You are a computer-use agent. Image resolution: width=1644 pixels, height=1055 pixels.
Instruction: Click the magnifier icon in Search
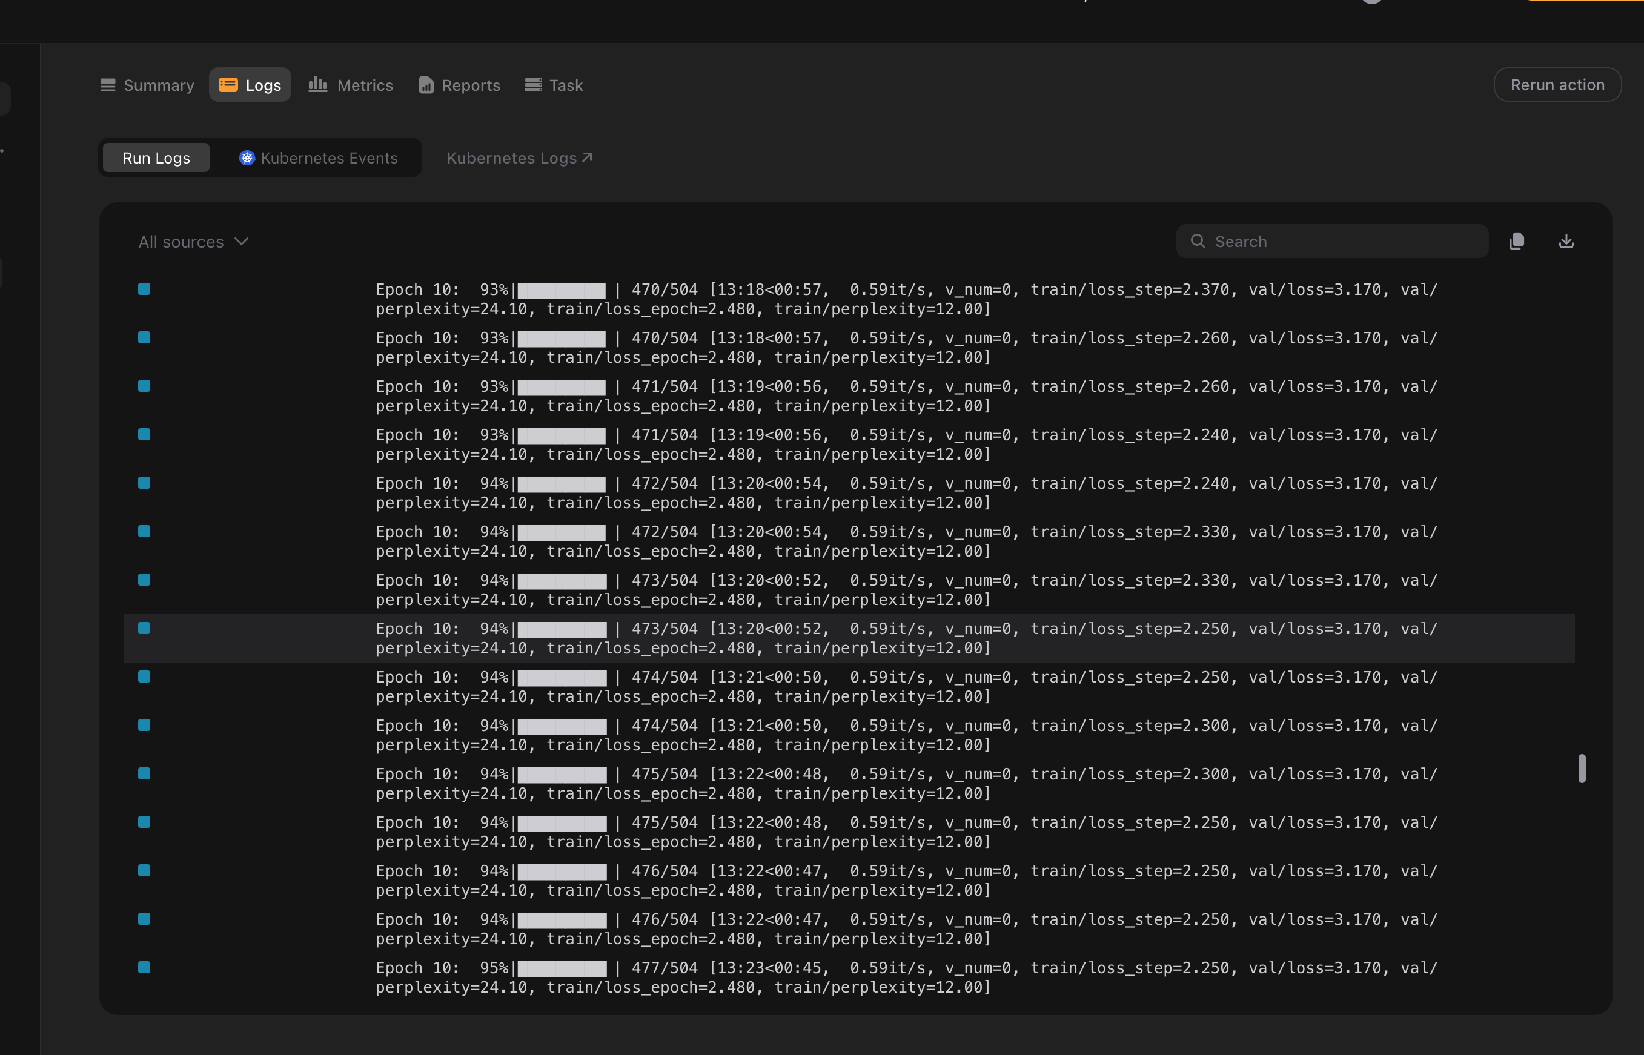point(1198,241)
